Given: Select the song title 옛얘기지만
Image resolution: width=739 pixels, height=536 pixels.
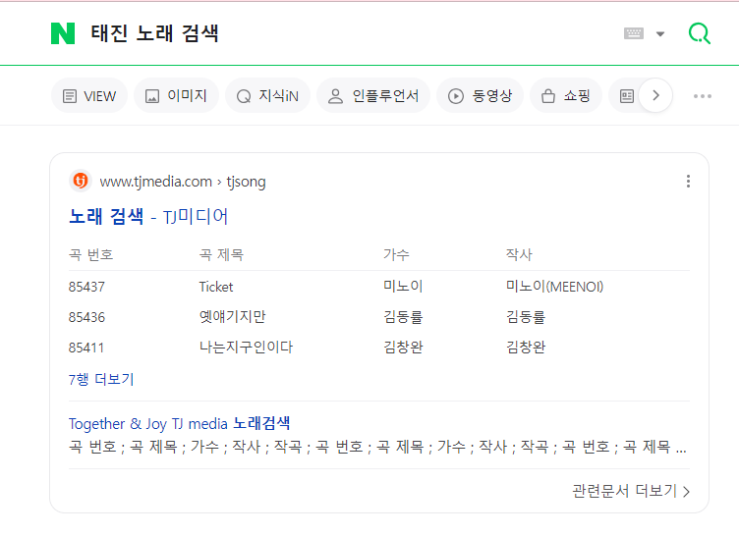Looking at the screenshot, I should [232, 316].
